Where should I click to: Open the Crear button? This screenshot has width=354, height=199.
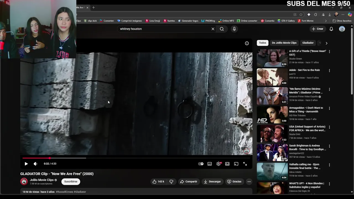tap(317, 29)
